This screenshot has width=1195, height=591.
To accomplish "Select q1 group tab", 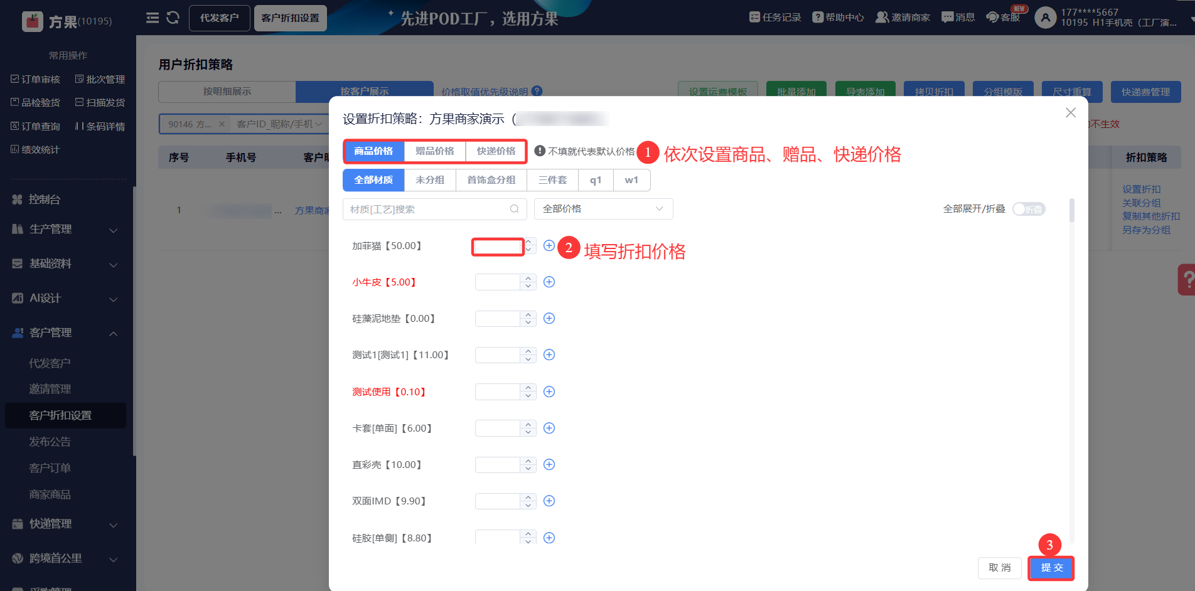I will point(596,180).
